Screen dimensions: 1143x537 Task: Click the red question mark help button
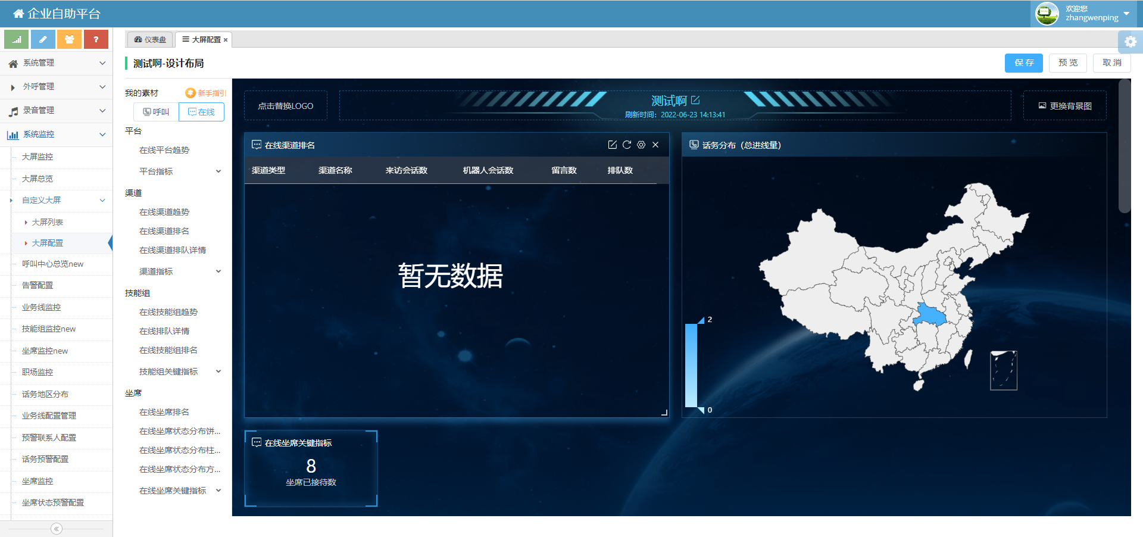(96, 39)
